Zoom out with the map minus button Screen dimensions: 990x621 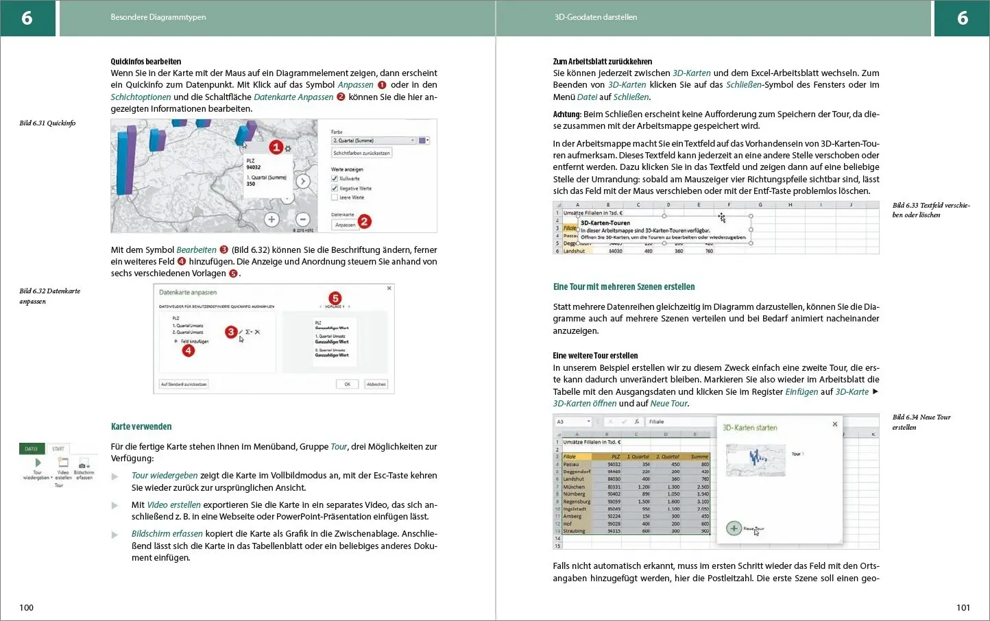[x=303, y=219]
